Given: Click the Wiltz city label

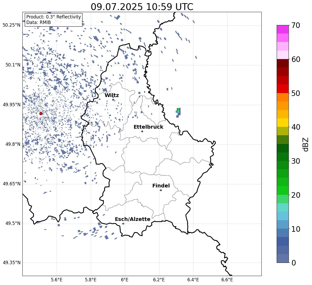Looking at the screenshot, I should 112,95.
